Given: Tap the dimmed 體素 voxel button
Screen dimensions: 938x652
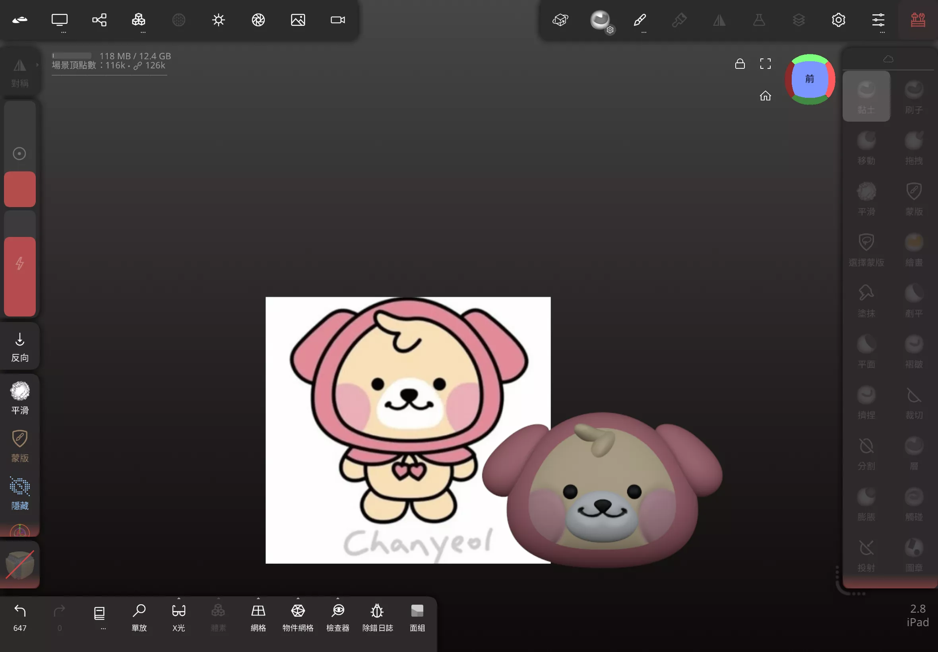Looking at the screenshot, I should [219, 617].
